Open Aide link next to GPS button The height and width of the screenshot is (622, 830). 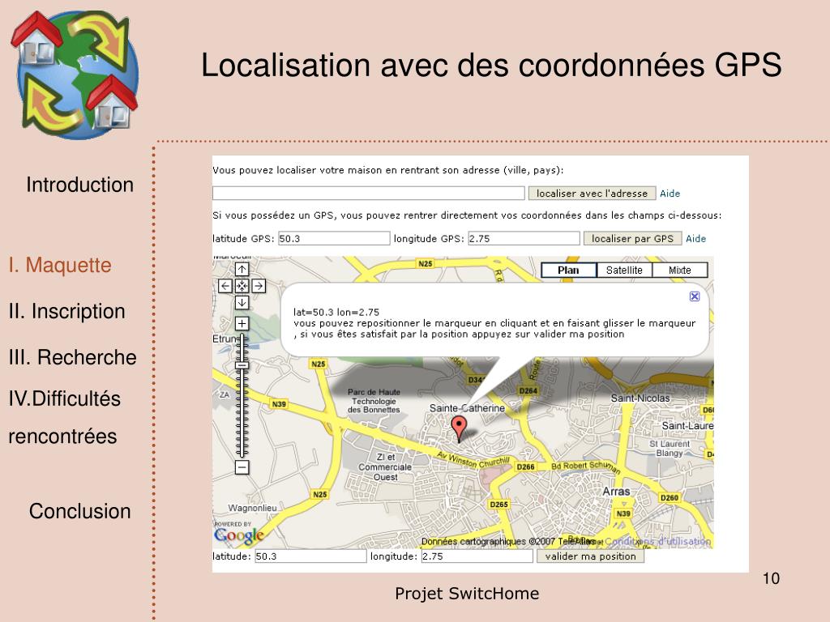pyautogui.click(x=695, y=239)
